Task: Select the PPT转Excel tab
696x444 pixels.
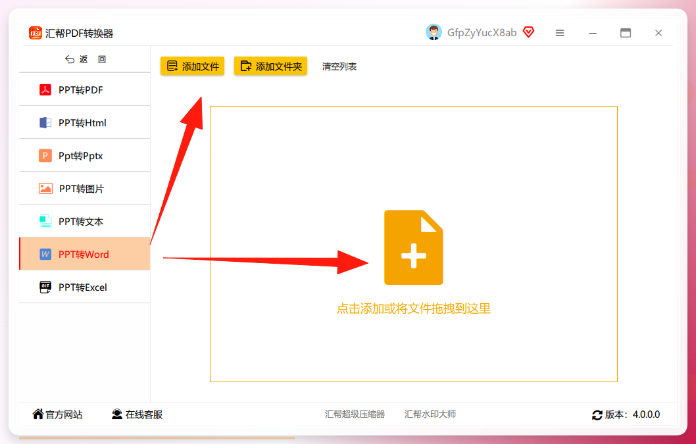Action: click(84, 287)
